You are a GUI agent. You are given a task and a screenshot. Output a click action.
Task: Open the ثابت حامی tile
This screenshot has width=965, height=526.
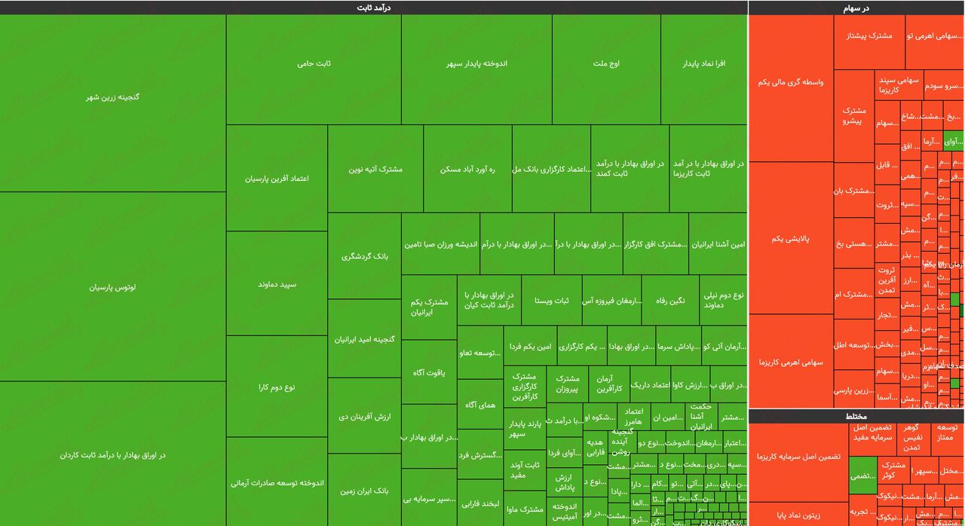(314, 64)
